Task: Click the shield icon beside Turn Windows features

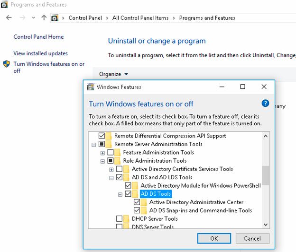Action: pyautogui.click(x=7, y=64)
